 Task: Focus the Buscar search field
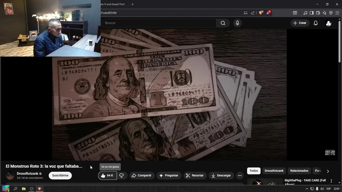click(159, 23)
